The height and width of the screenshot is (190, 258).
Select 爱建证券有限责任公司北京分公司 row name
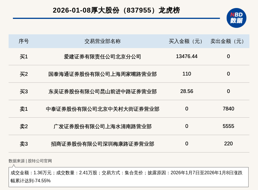pyautogui.click(x=102, y=57)
